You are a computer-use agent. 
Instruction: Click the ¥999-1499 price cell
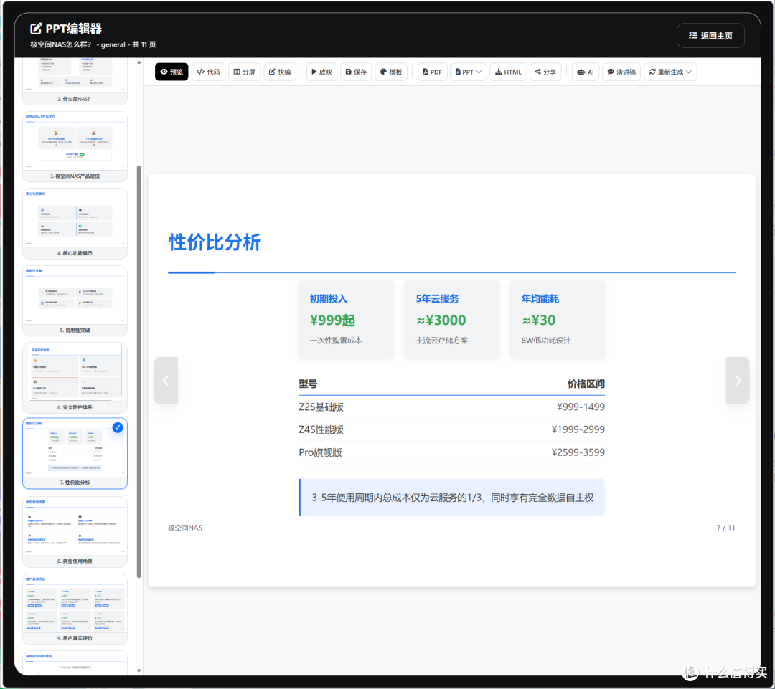[x=581, y=407]
